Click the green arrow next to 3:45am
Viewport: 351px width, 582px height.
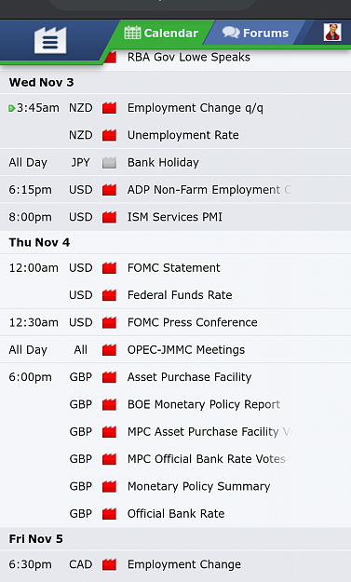click(x=12, y=108)
